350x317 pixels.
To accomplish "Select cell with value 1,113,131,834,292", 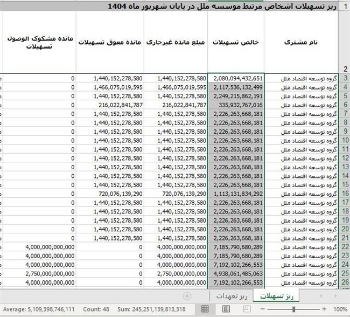I will 236,194.
